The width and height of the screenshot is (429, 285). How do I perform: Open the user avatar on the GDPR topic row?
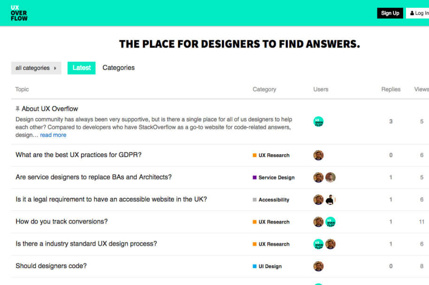point(318,155)
